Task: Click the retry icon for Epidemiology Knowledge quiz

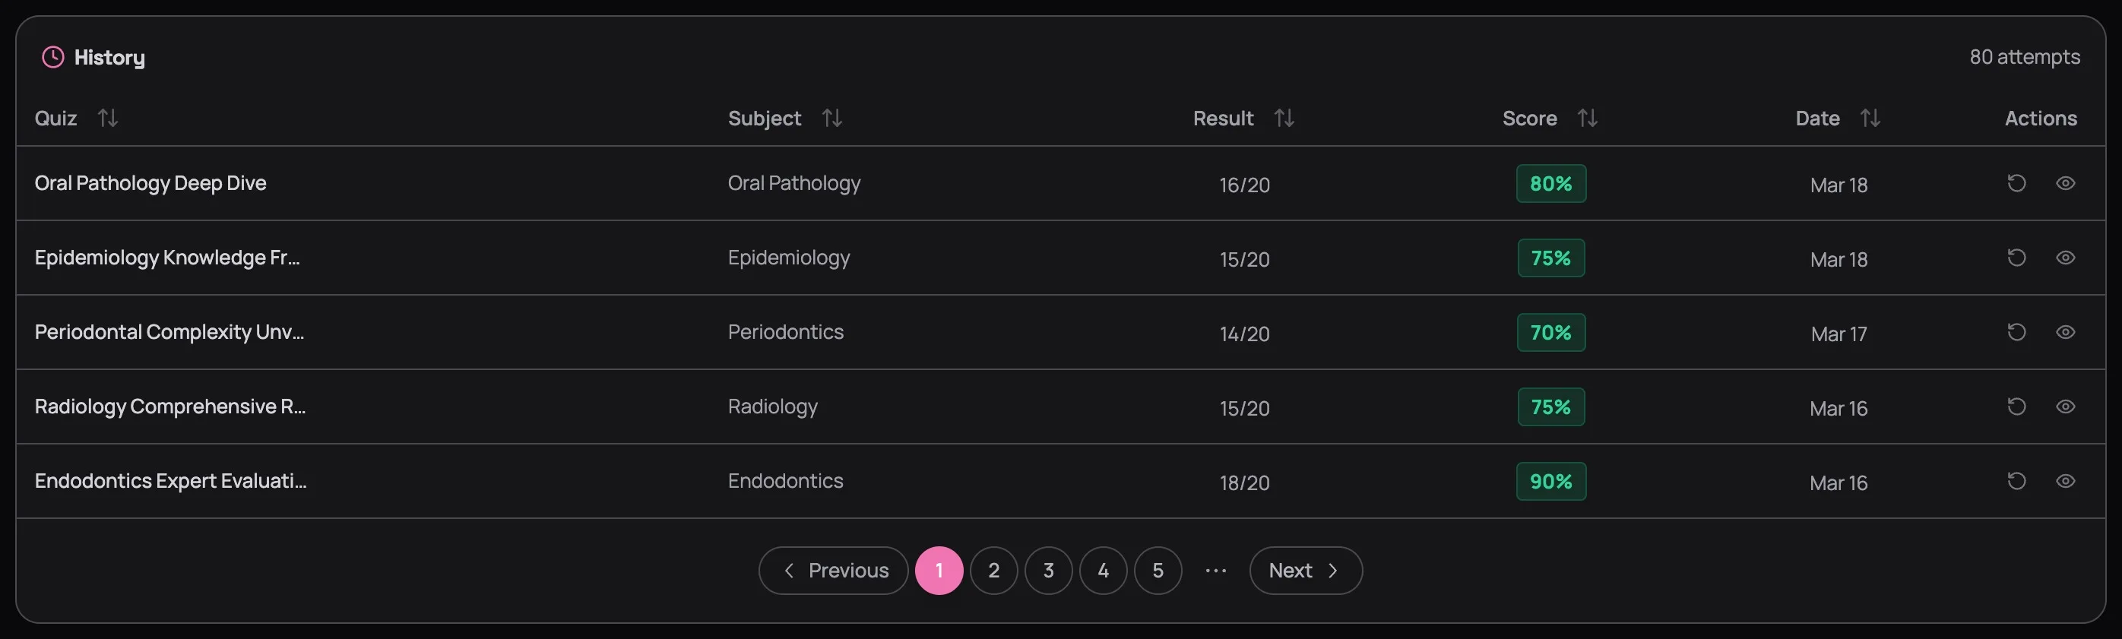Action: pyautogui.click(x=2016, y=257)
